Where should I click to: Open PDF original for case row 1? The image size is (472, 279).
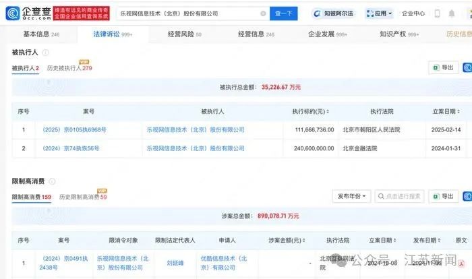click(x=461, y=263)
